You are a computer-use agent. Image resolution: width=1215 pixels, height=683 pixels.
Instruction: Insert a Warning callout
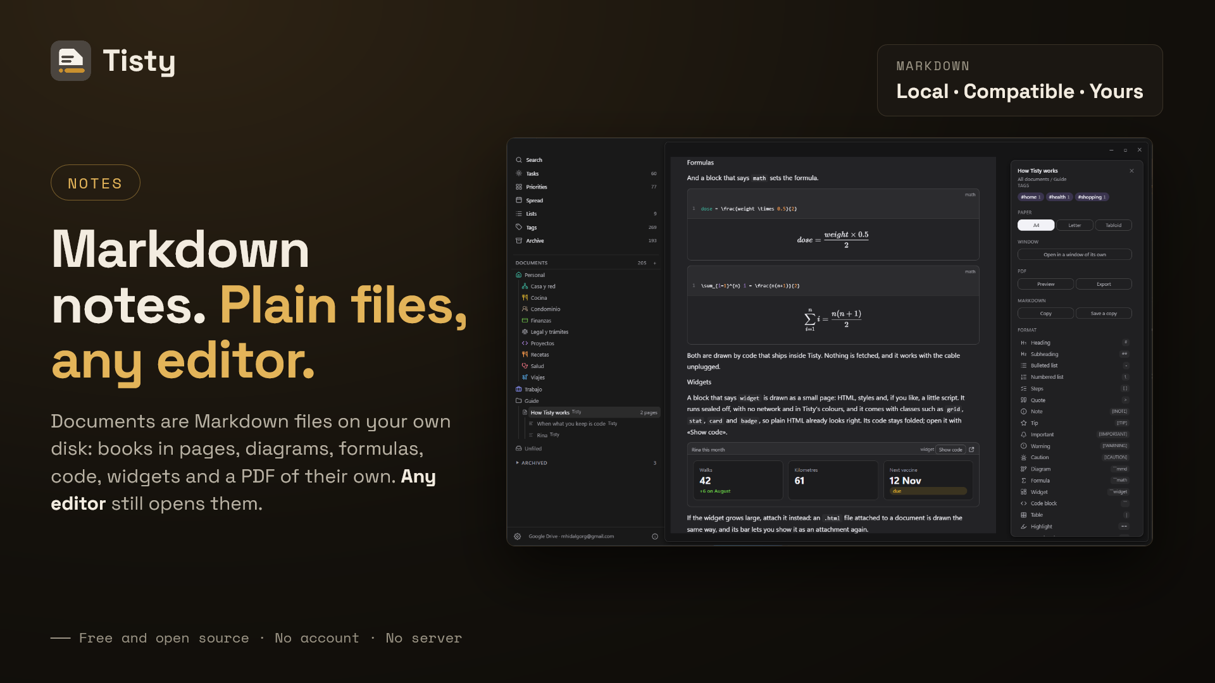click(x=1023, y=446)
